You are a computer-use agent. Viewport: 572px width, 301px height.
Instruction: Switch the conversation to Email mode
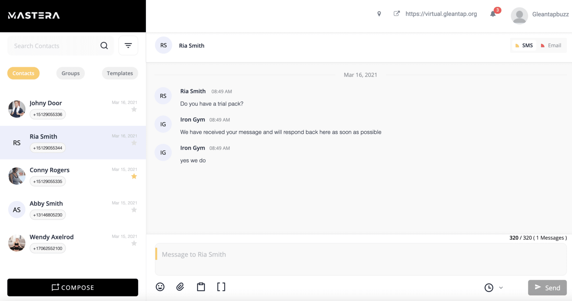pos(552,45)
